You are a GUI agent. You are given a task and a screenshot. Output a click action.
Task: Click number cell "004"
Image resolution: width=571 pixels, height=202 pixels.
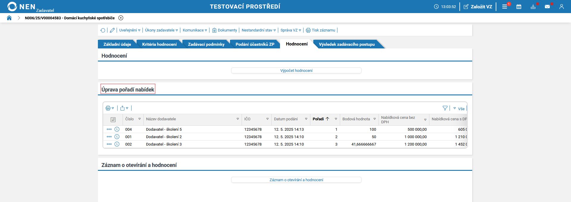tap(129, 129)
